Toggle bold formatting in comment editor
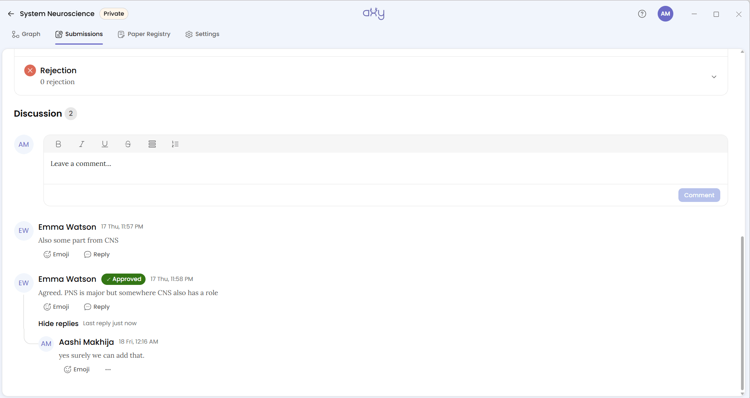750x398 pixels. 58,144
